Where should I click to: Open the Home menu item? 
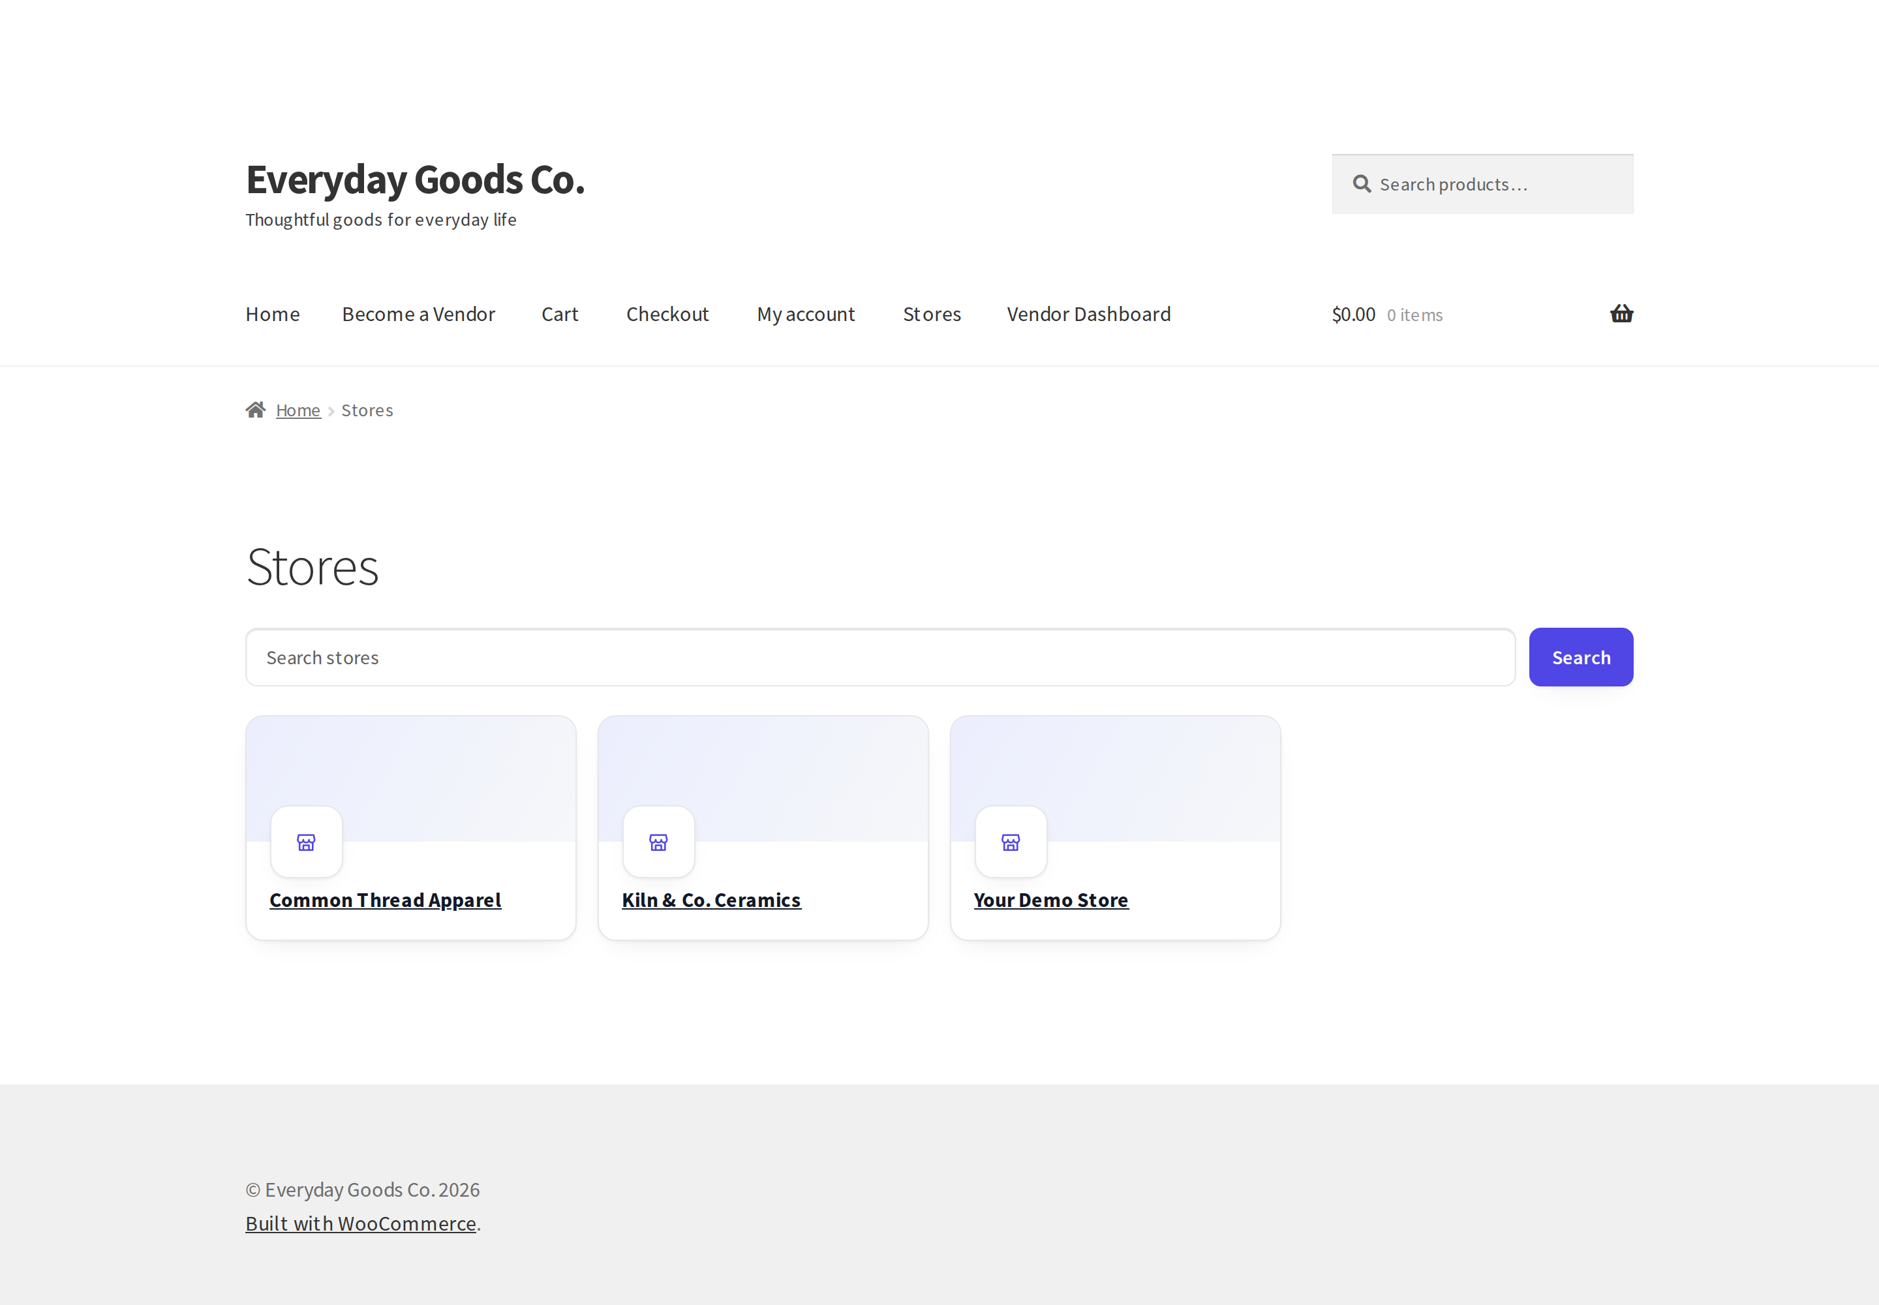[272, 314]
